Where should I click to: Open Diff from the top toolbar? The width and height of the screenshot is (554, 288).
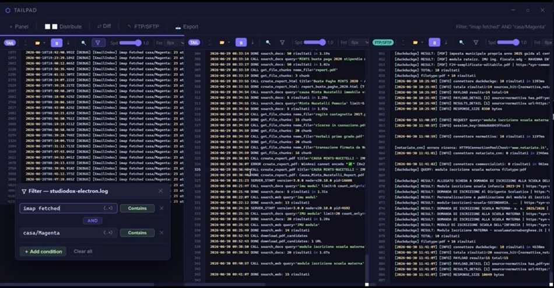[x=104, y=26]
